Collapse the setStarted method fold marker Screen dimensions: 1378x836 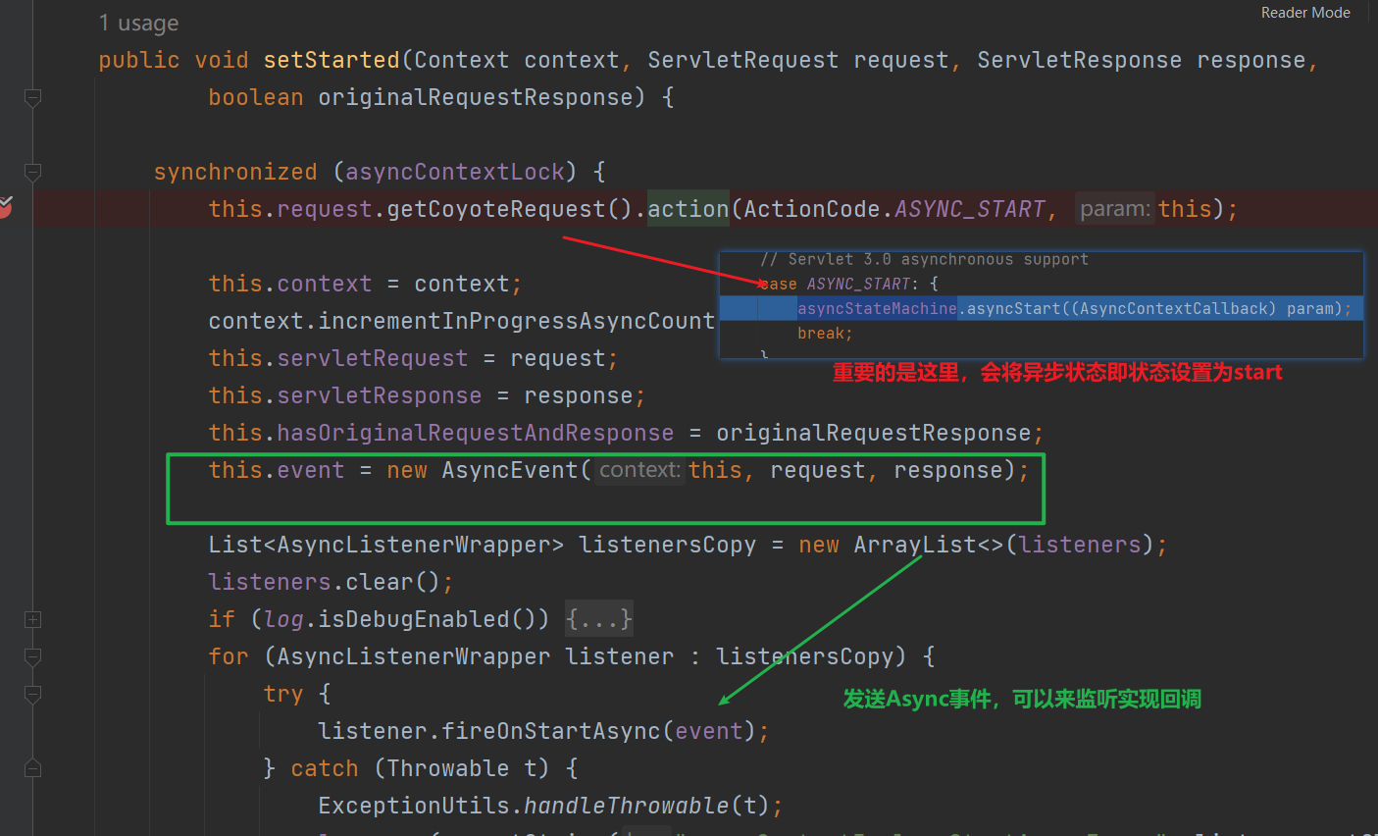point(32,97)
